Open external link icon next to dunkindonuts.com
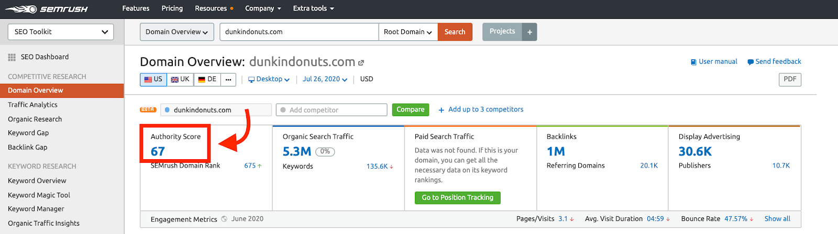 [x=361, y=63]
